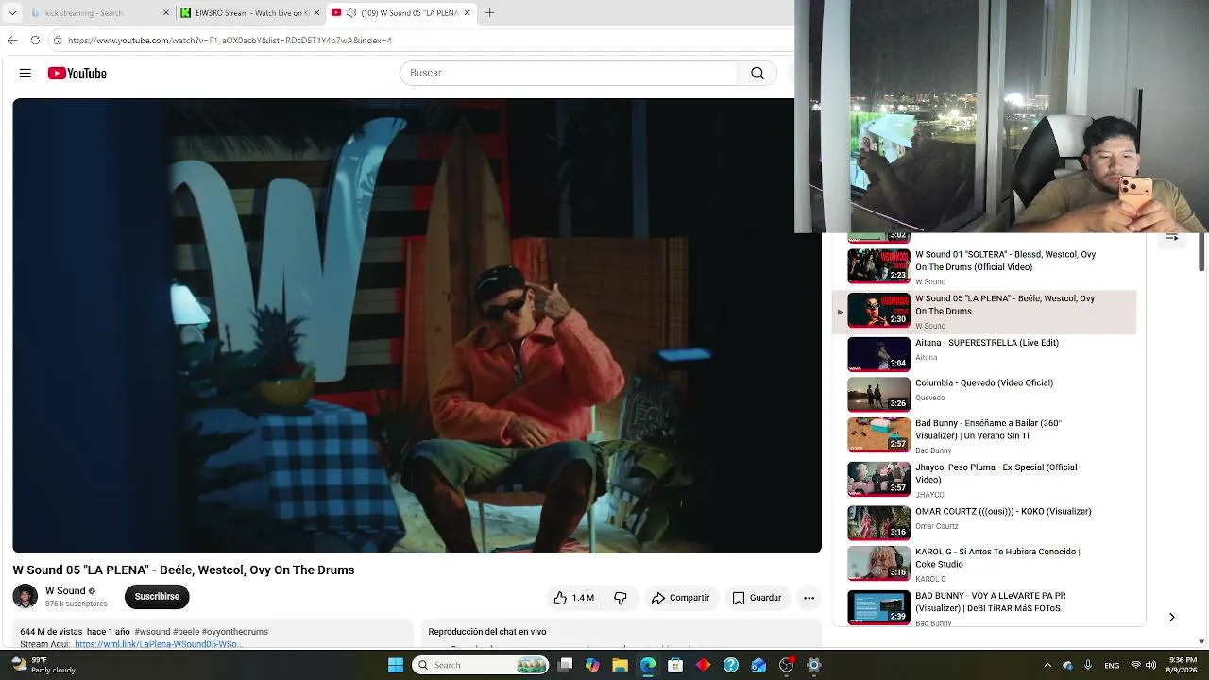Open the three-dot more actions menu
The height and width of the screenshot is (680, 1209).
(x=809, y=598)
